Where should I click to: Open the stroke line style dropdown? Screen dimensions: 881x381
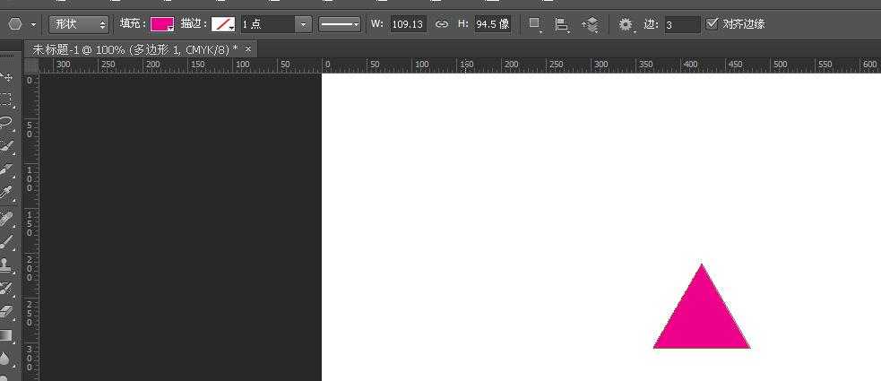coord(340,24)
